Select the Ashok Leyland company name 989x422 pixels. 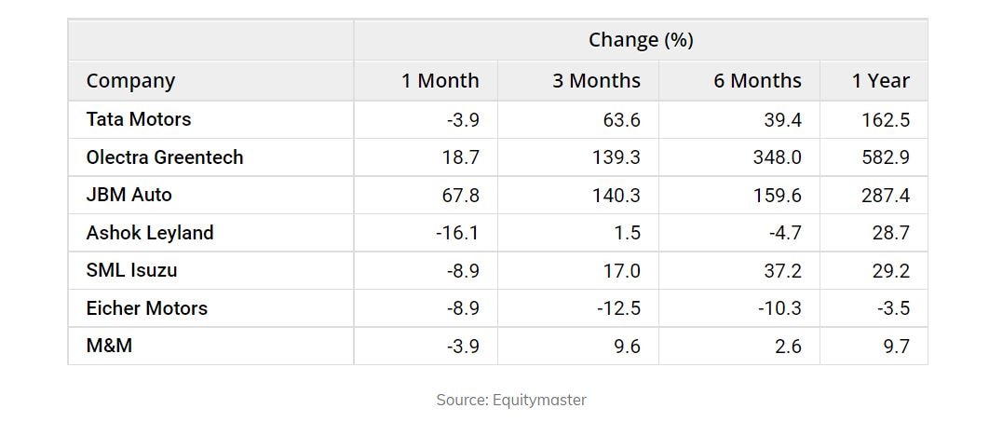[x=150, y=233]
